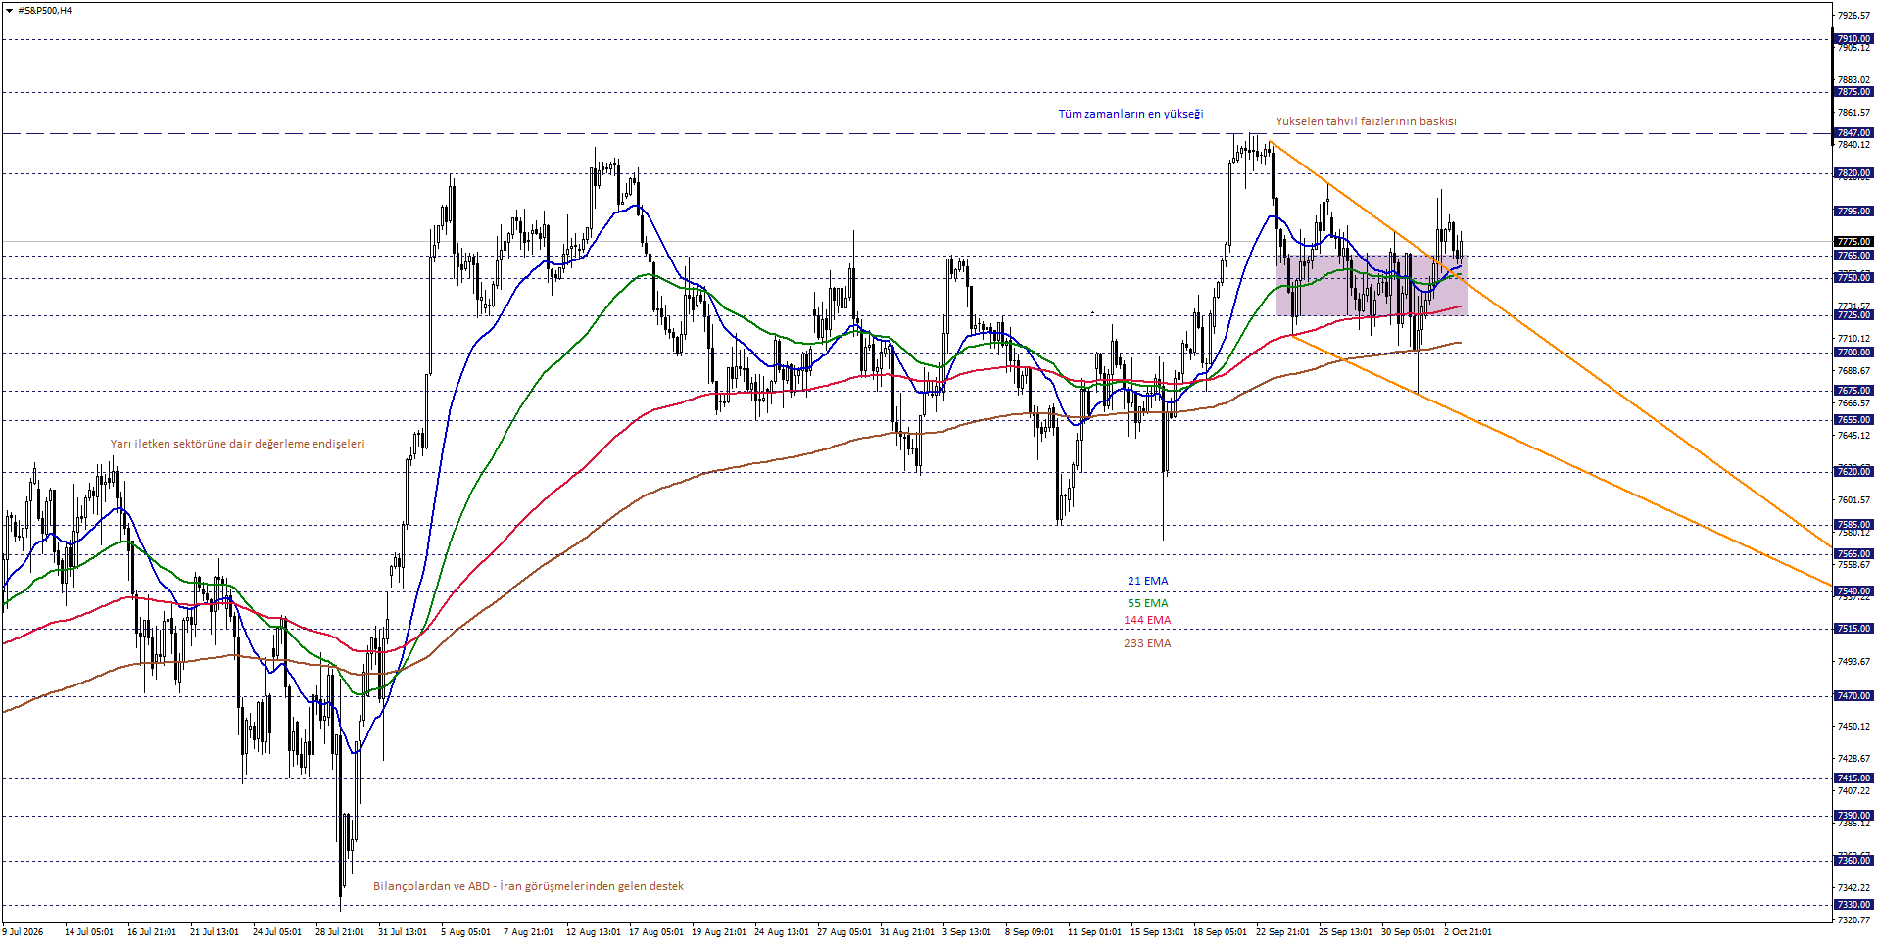The width and height of the screenshot is (1877, 943).
Task: Click the '31 Jul 13:01' time axis label
Action: 403,932
